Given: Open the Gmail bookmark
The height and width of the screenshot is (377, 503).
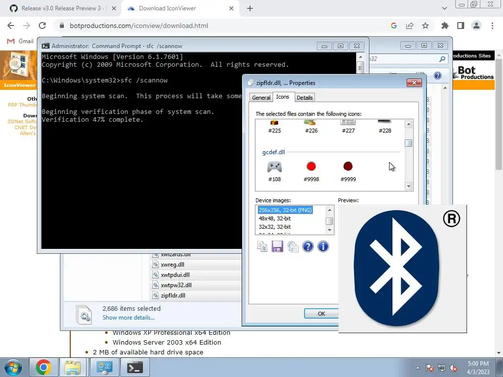Looking at the screenshot, I should 20,41.
